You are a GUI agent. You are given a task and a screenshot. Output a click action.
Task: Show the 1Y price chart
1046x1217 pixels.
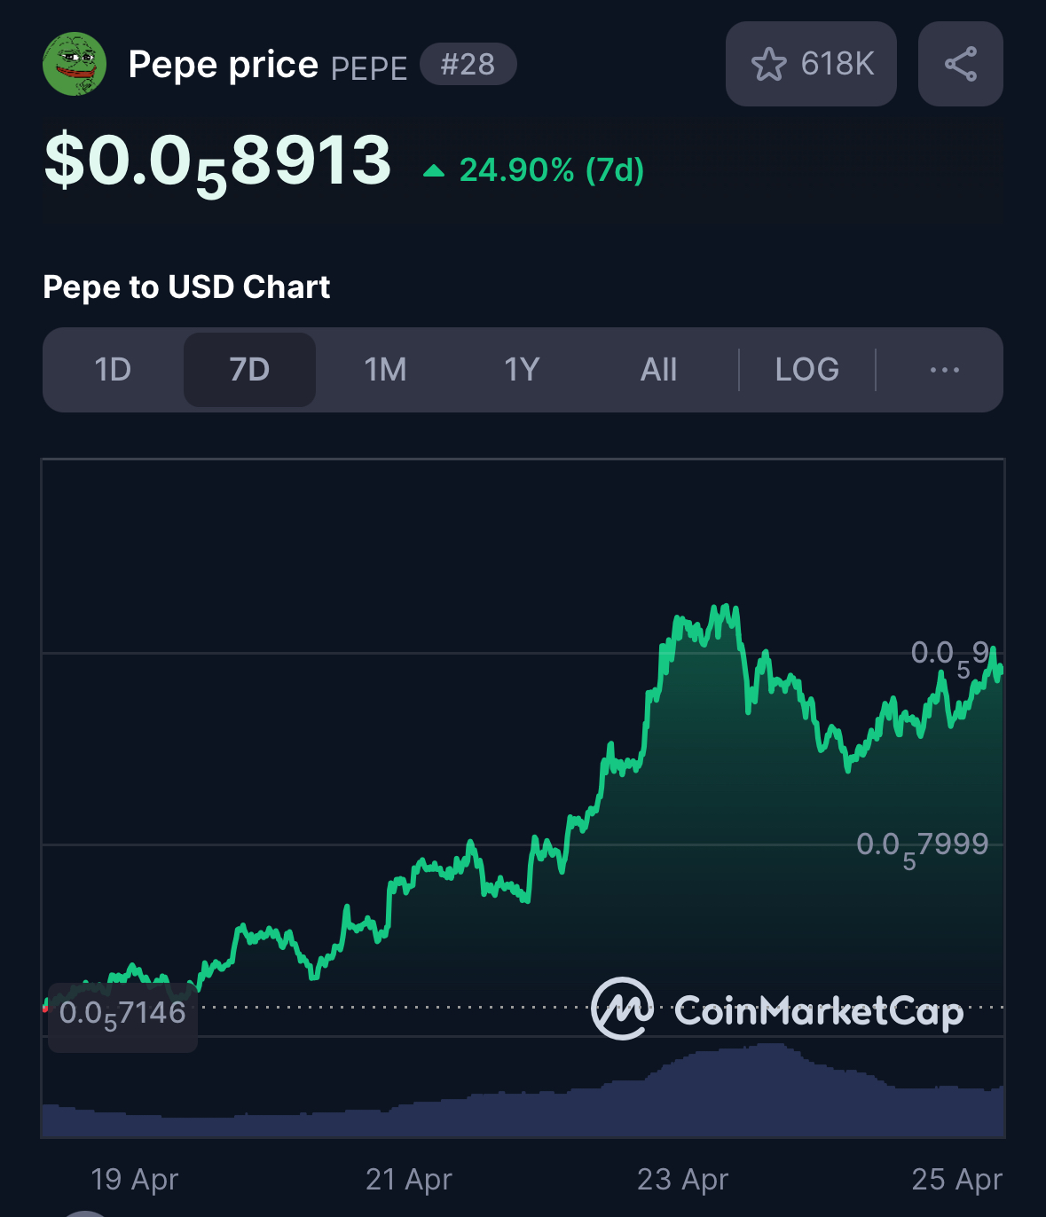coord(522,370)
